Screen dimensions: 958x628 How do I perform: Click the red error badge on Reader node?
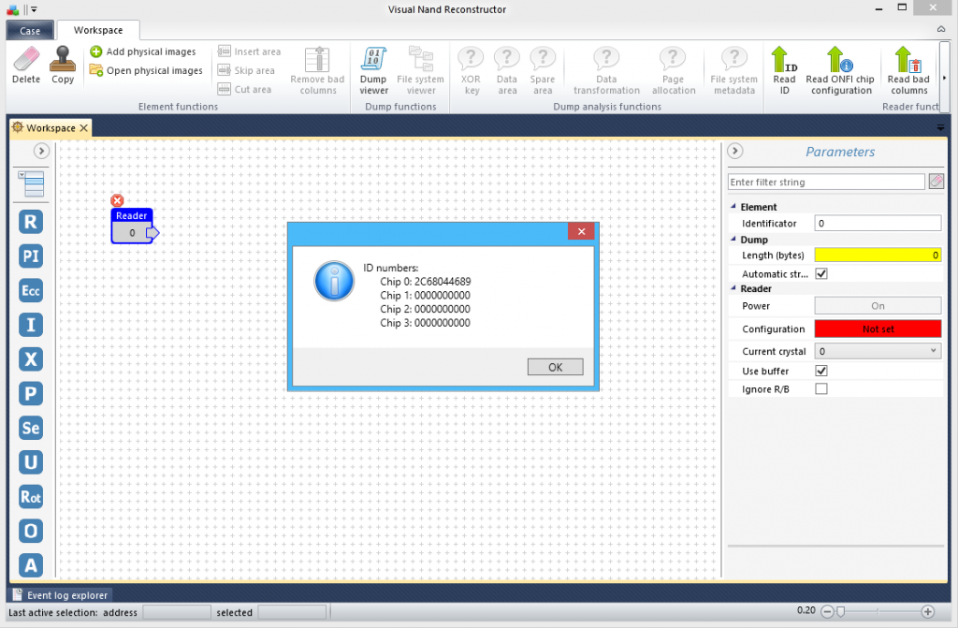pos(117,200)
